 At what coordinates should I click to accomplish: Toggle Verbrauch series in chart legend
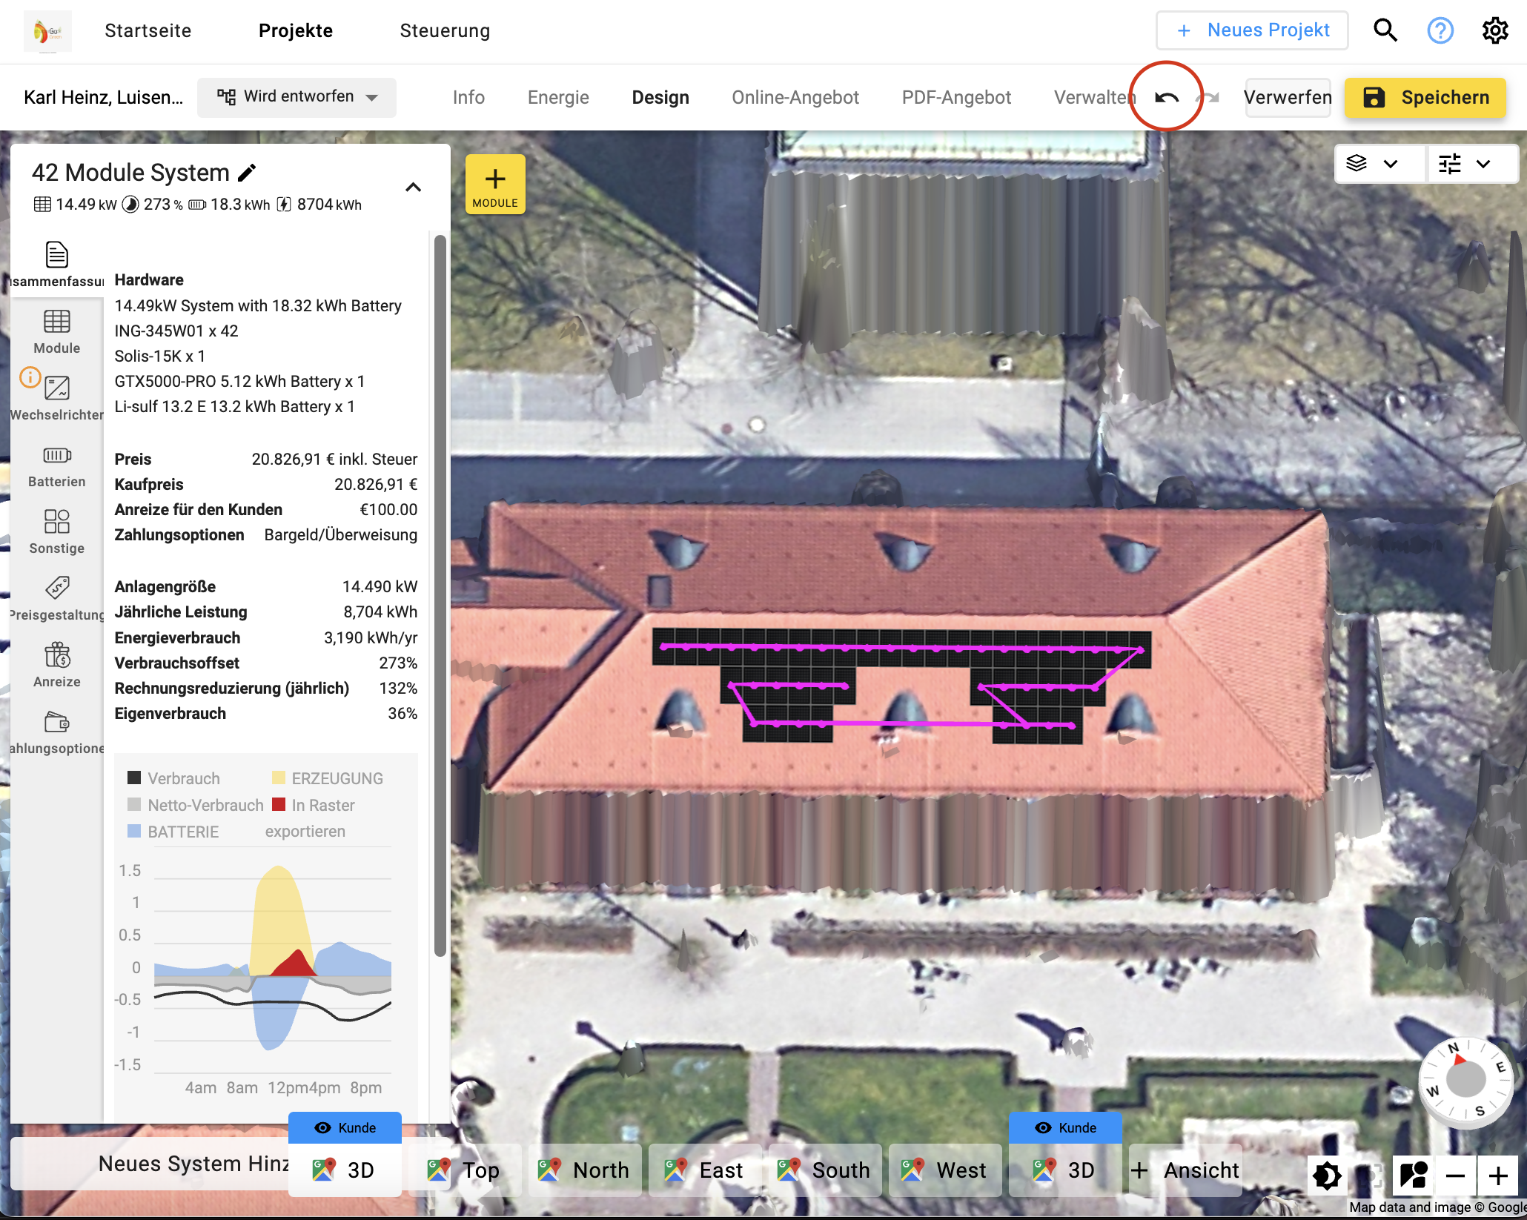174,778
